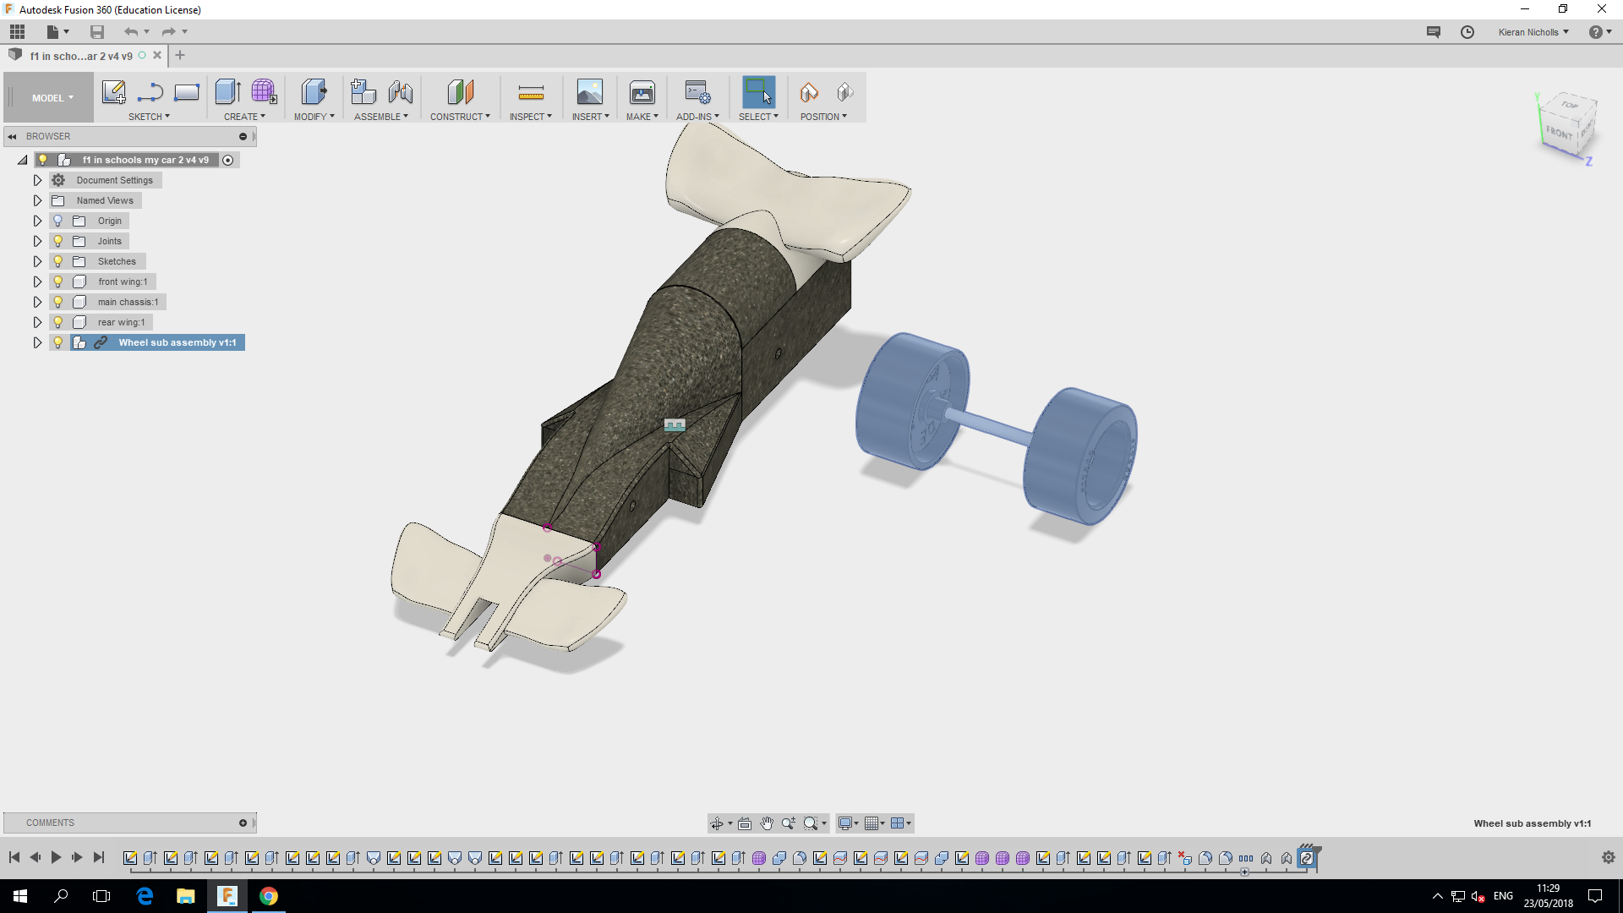Hide the front wing:1 component
This screenshot has width=1623, height=913.
point(58,282)
